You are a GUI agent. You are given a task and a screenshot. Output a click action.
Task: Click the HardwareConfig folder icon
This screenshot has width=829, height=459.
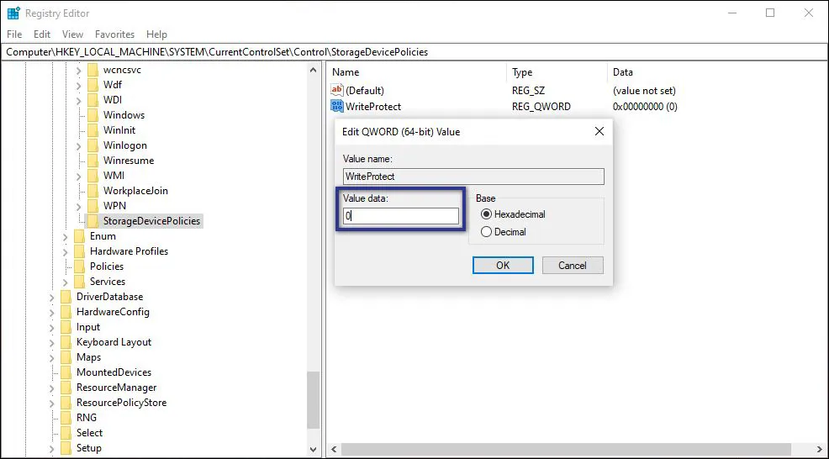click(66, 312)
